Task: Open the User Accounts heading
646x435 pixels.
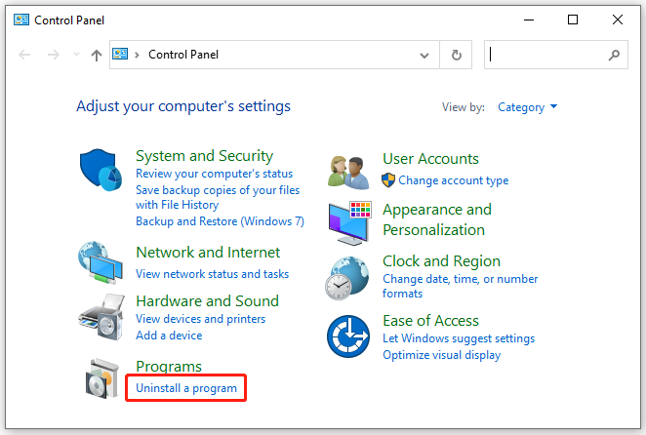Action: tap(430, 159)
